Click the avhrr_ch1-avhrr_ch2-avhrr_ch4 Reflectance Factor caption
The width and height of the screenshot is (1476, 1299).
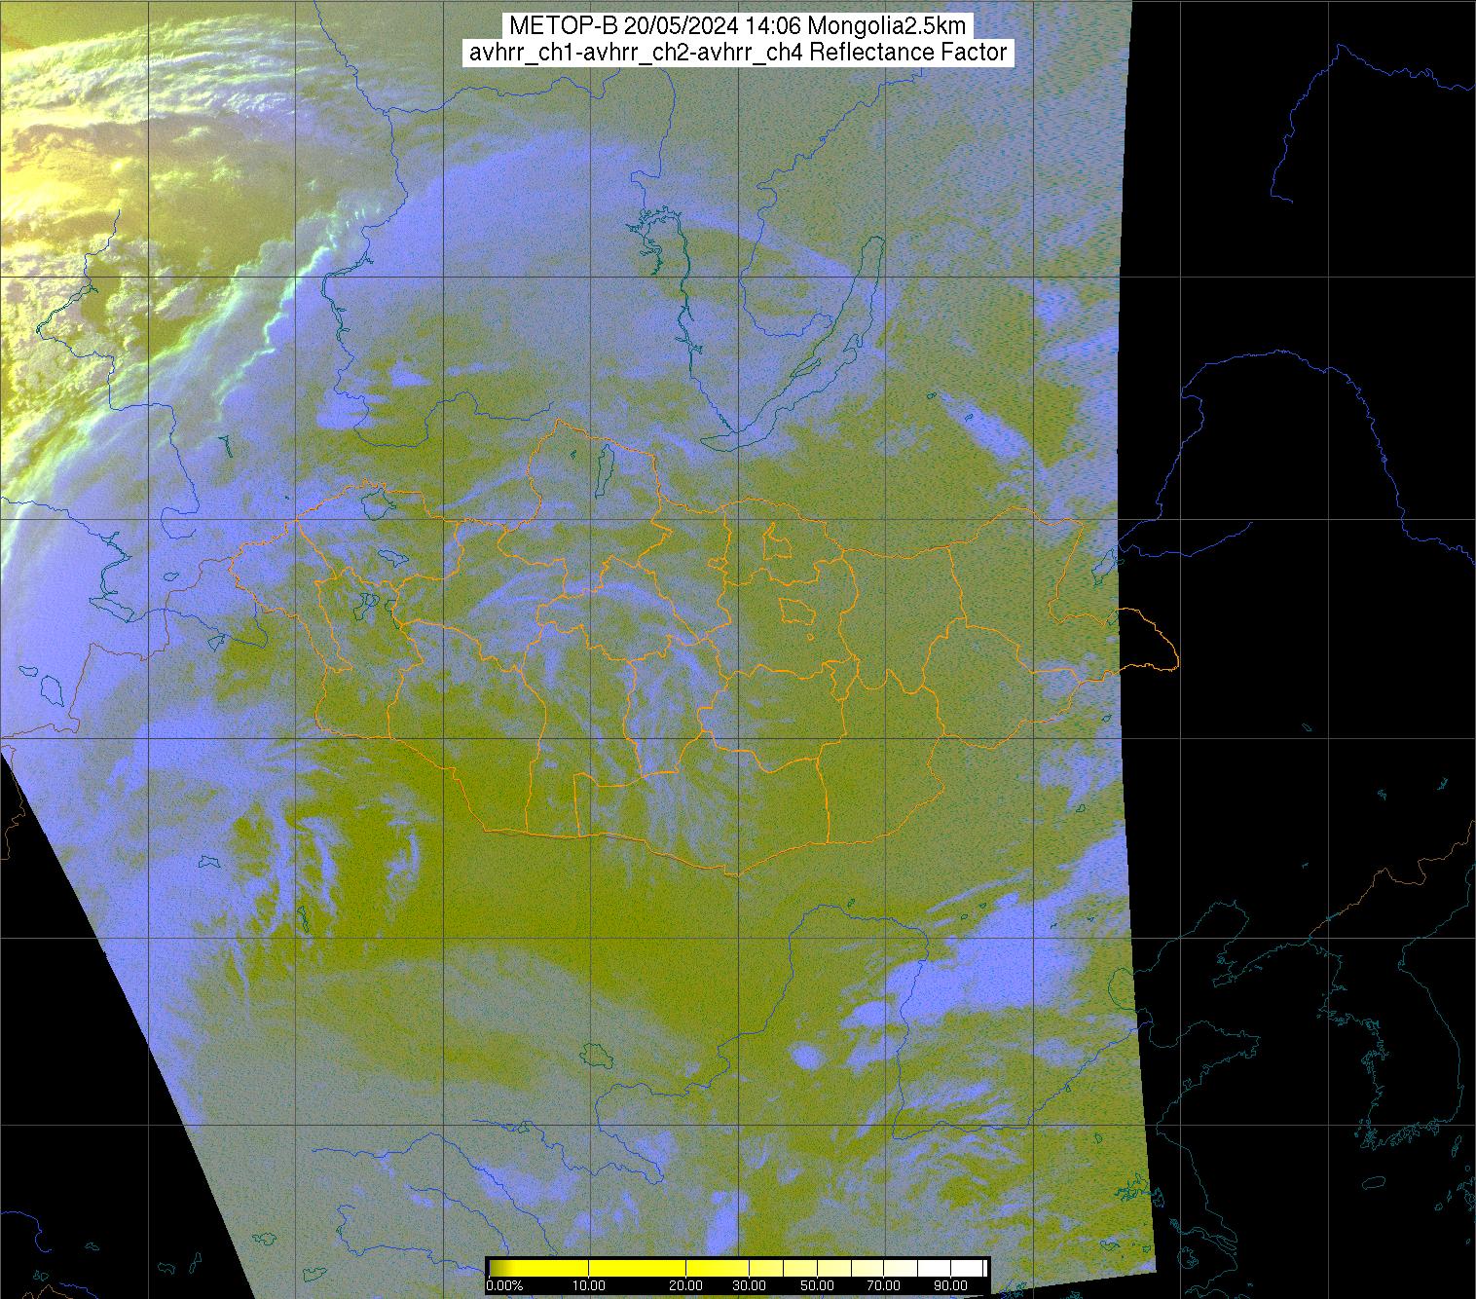[x=737, y=53]
